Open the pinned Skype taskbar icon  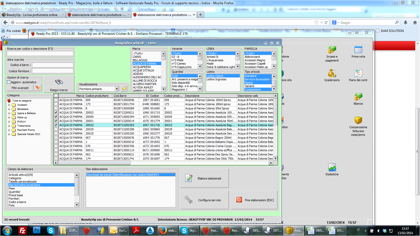(x=51, y=231)
